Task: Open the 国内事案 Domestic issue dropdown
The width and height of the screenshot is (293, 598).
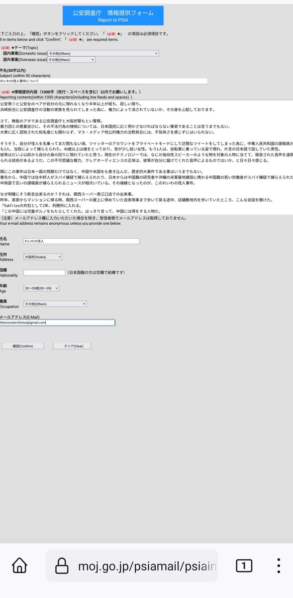Action: click(103, 53)
